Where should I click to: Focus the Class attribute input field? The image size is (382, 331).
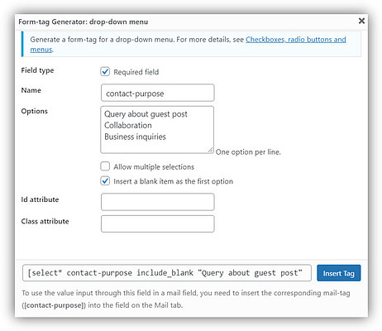tap(158, 223)
